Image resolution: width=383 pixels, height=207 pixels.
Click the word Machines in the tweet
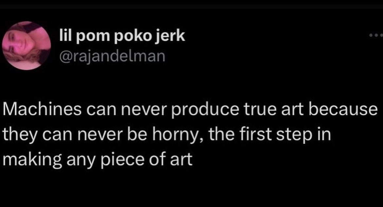(42, 109)
